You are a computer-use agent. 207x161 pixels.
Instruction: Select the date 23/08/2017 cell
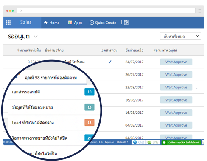pyautogui.click(x=134, y=88)
